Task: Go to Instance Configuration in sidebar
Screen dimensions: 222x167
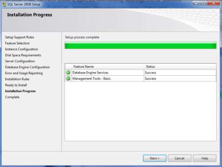Action: coord(21,49)
